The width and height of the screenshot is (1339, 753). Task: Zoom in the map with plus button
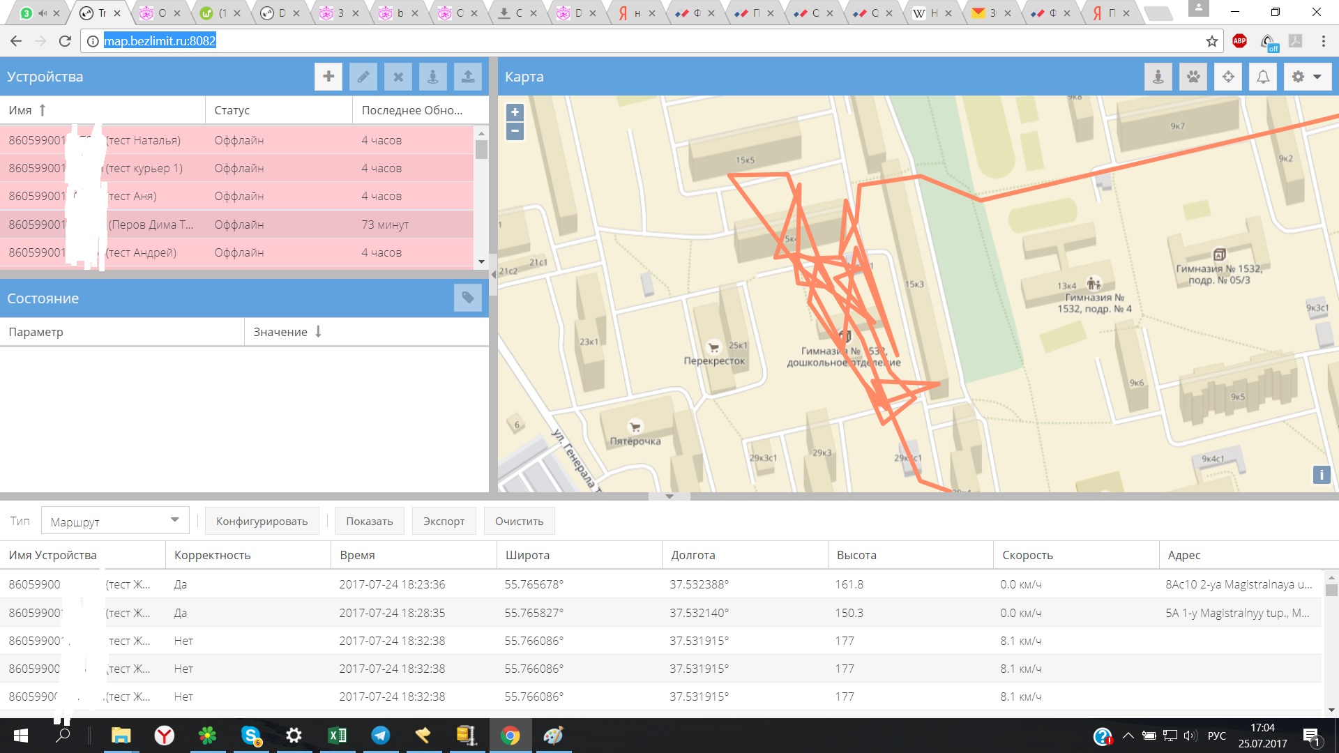click(515, 112)
